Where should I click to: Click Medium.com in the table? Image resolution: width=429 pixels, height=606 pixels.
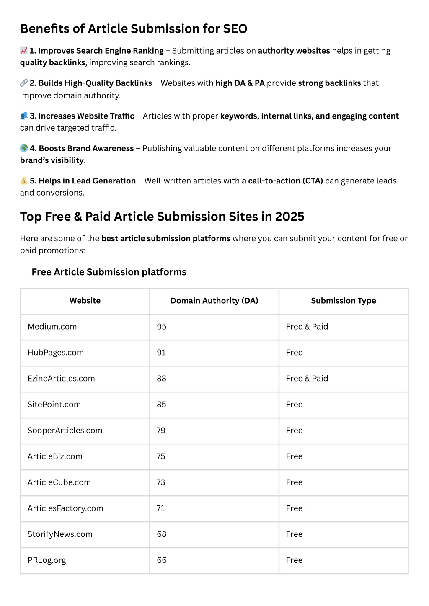tap(52, 327)
